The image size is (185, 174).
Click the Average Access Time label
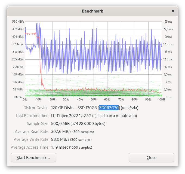29,147
